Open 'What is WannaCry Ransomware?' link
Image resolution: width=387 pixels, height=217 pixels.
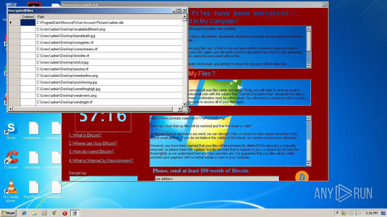click(x=101, y=160)
